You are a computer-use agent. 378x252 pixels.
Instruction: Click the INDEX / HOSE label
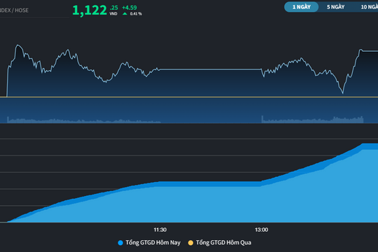coord(14,10)
